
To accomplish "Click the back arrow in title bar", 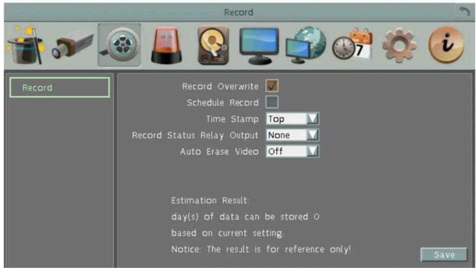I will 465,12.
